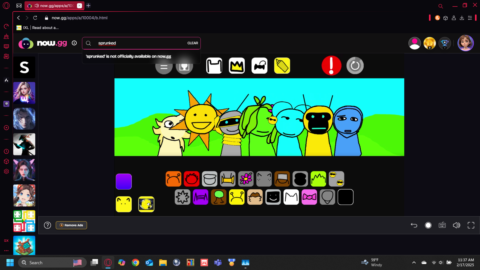Choose the black smiling face character icon

[273, 197]
